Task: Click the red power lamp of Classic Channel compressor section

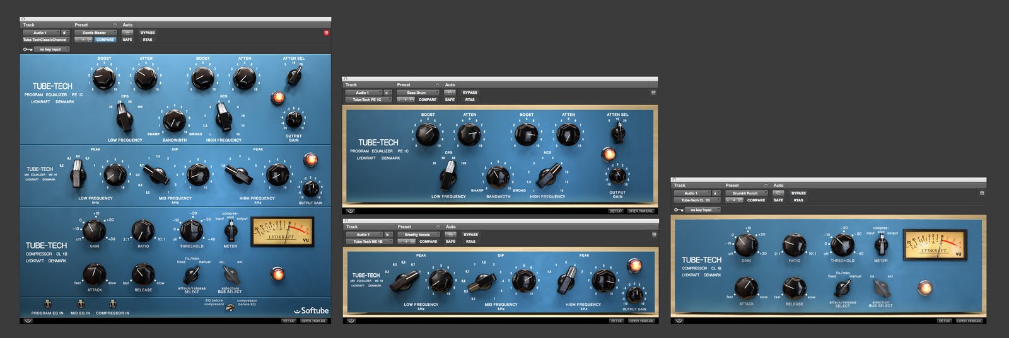Action: pos(276,274)
